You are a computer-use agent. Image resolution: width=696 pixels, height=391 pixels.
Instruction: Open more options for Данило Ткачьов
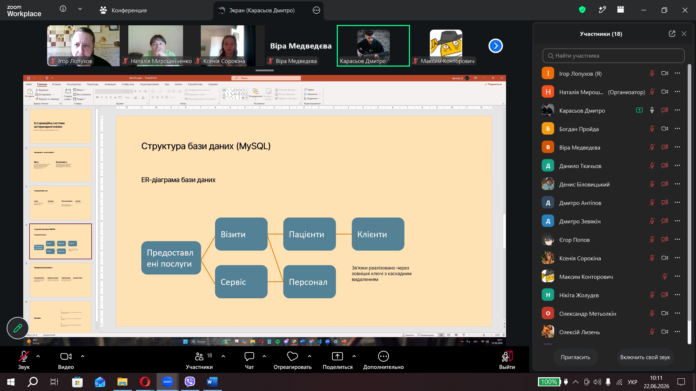[x=677, y=166]
